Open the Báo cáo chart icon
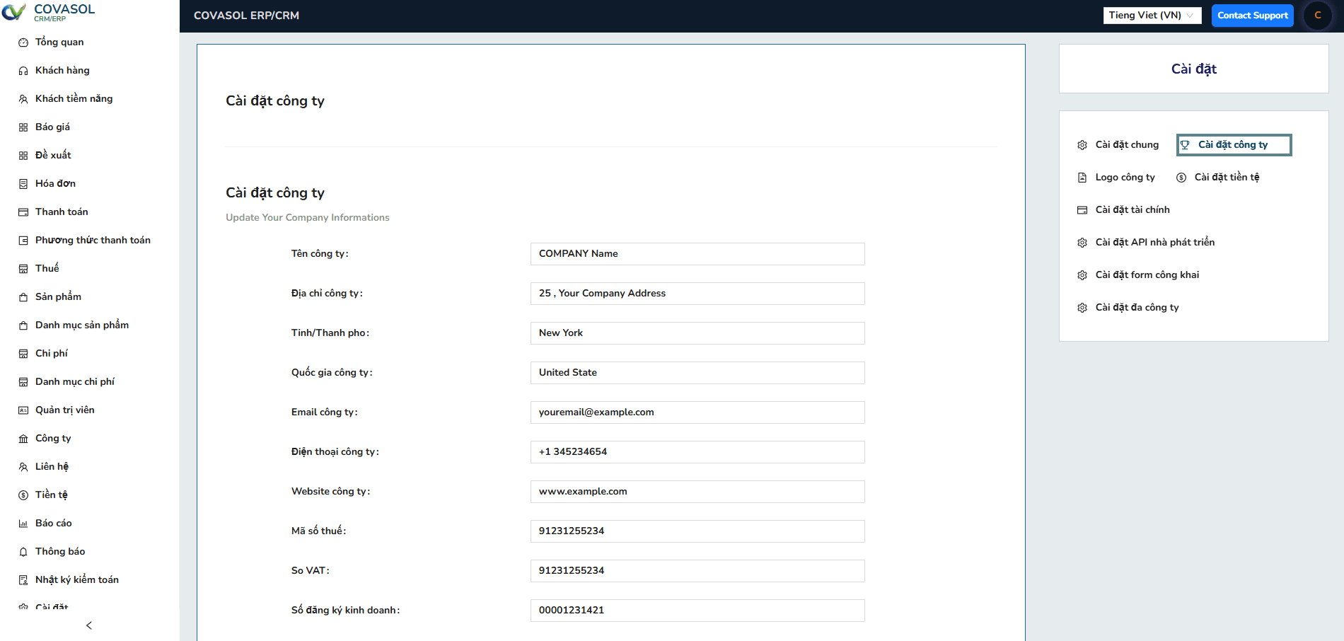This screenshot has height=641, width=1344. pyautogui.click(x=23, y=523)
